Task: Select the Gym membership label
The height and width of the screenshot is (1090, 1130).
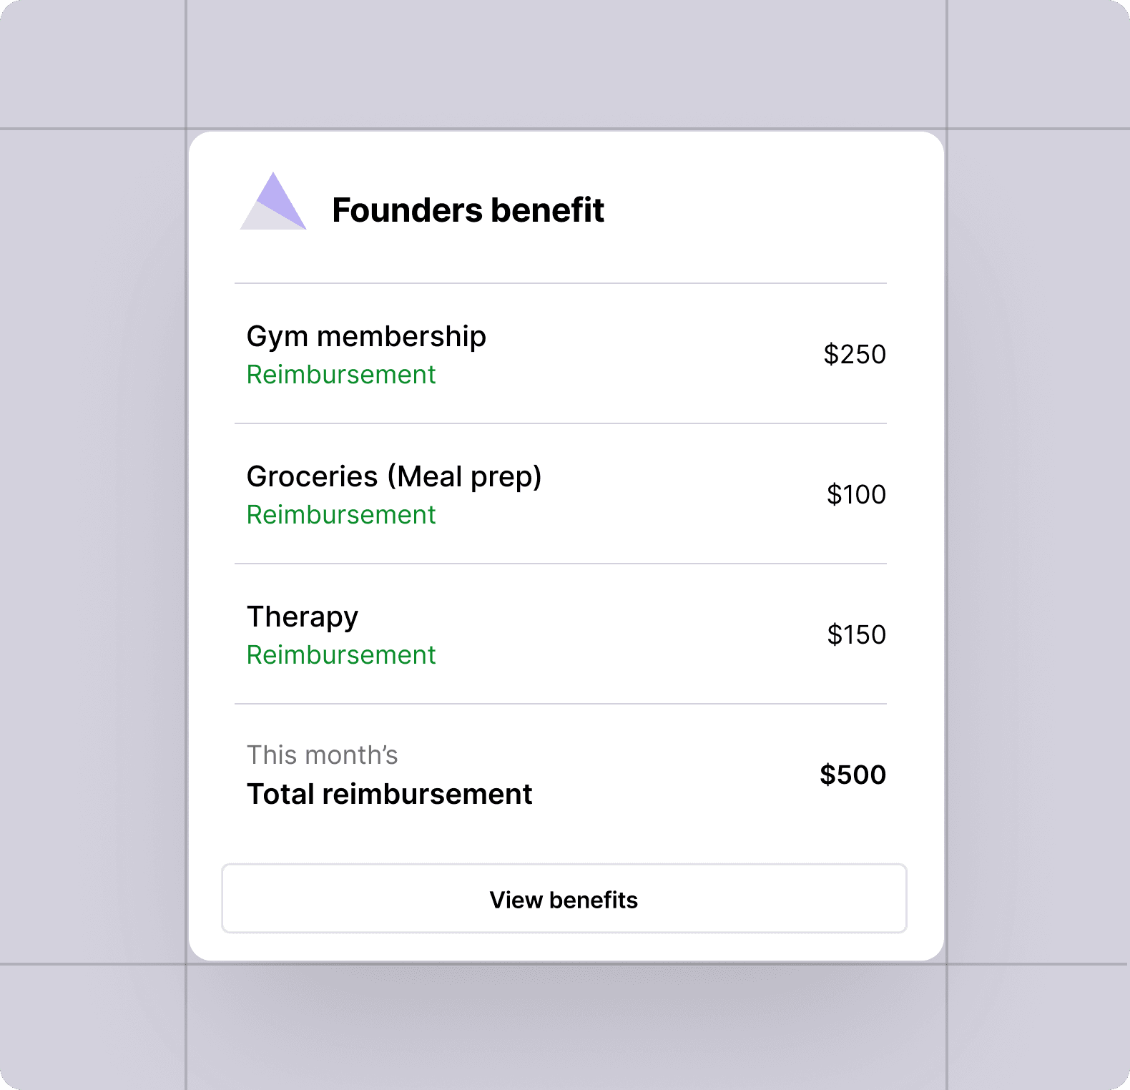Action: point(366,336)
